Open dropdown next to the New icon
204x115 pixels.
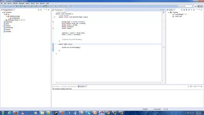click(4, 6)
